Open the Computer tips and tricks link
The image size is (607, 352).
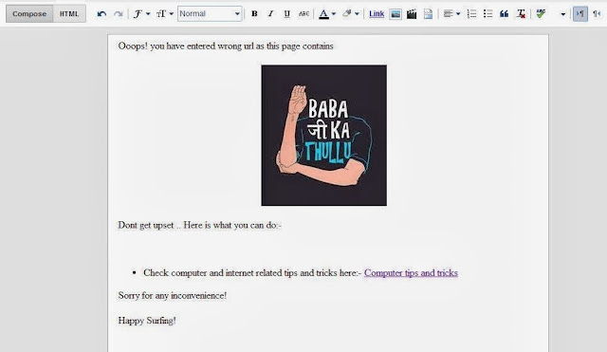click(x=411, y=272)
